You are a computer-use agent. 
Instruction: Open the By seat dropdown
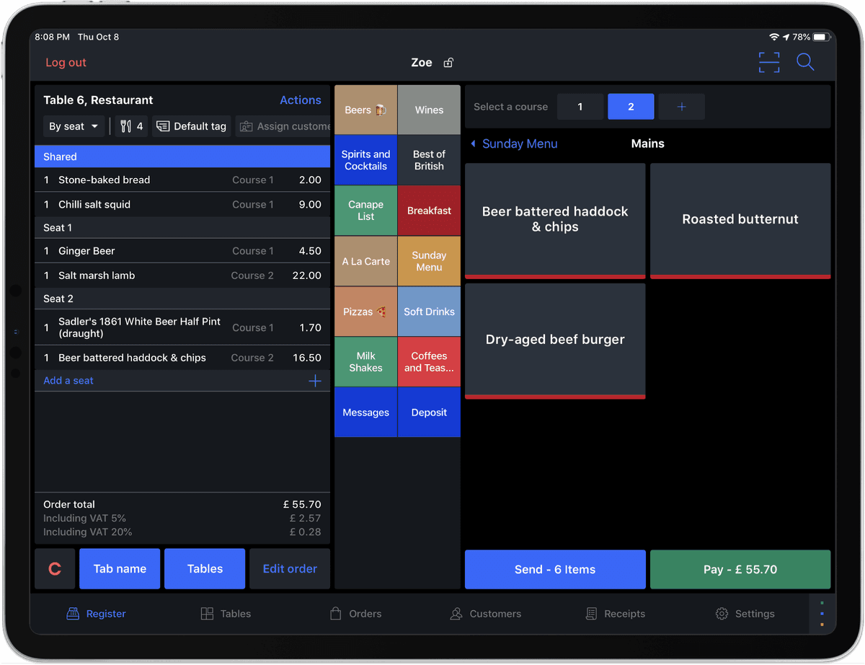click(74, 126)
